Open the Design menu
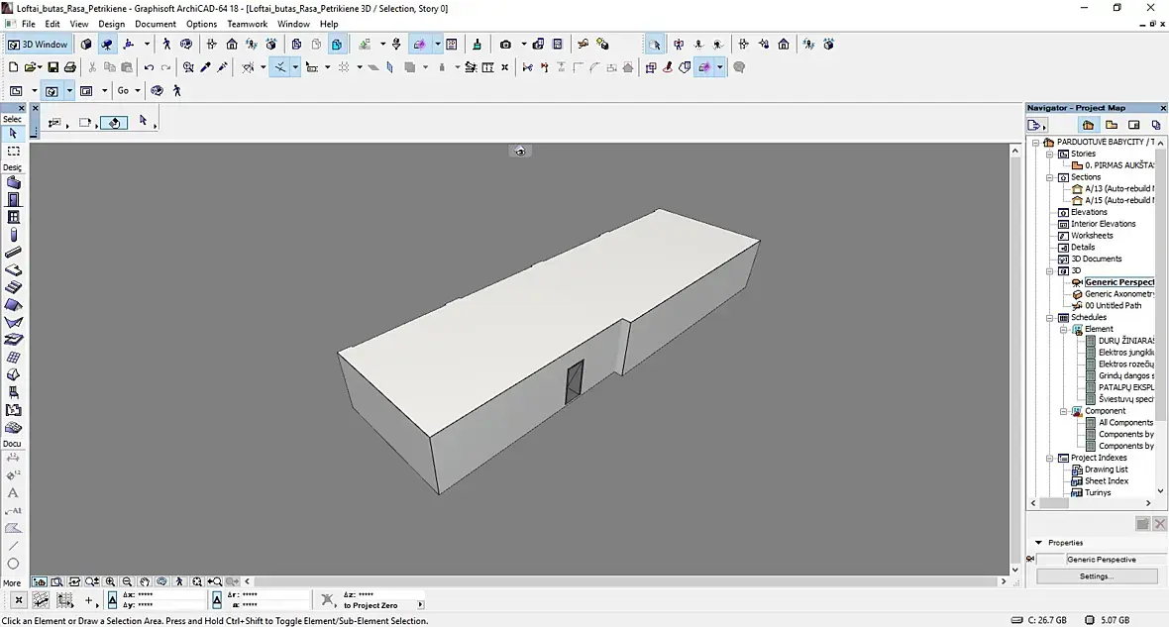 pyautogui.click(x=112, y=24)
